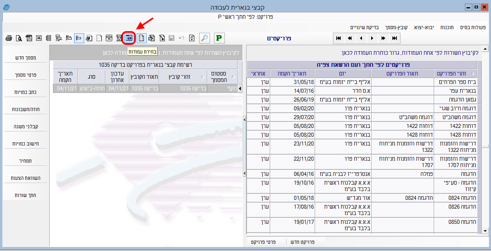Screen dimensions: 491x251
Task: Advance to next record arrow
Action: coord(372,38)
